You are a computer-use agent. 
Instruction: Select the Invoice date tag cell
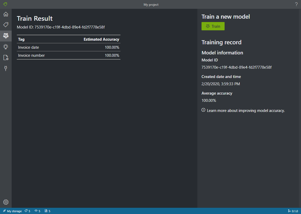tap(28, 47)
